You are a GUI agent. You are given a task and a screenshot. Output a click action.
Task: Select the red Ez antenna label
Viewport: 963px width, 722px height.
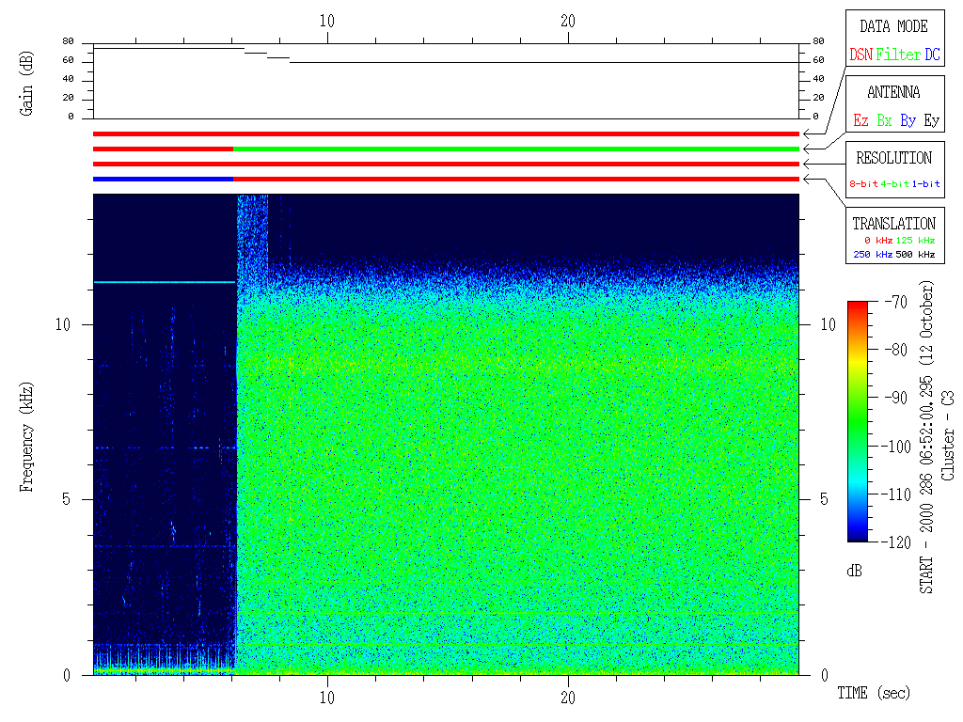(860, 121)
